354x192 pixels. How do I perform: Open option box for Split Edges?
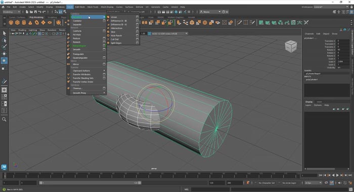(137, 43)
